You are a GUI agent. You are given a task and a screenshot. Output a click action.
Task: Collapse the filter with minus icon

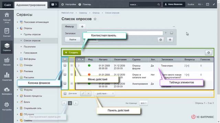(174, 27)
